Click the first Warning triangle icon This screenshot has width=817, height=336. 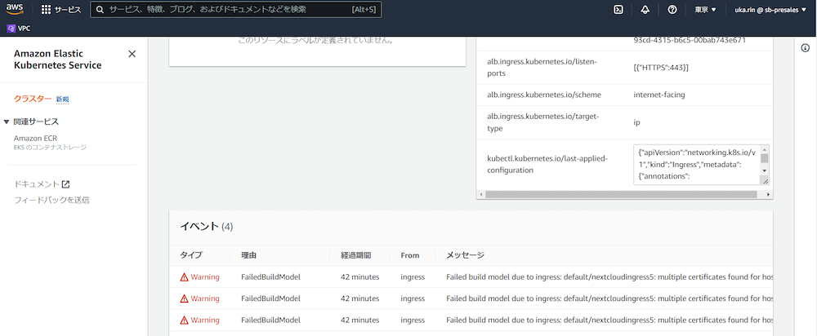point(184,277)
